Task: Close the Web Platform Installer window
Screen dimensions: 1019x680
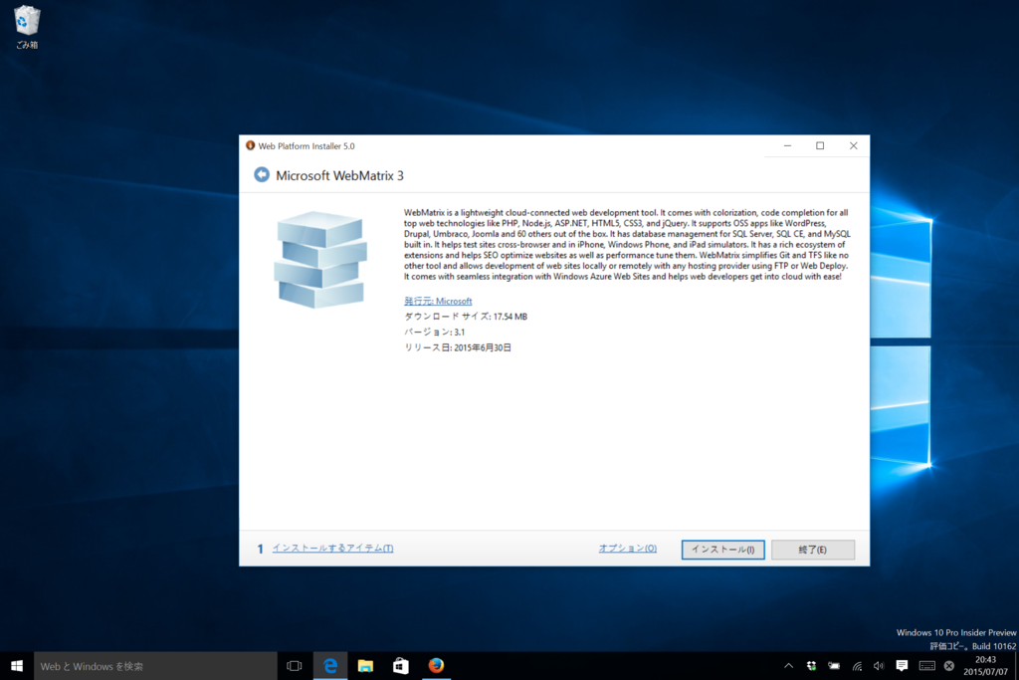Action: tap(853, 145)
